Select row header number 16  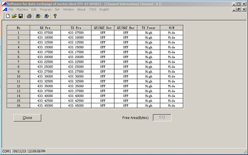[x=19, y=105]
